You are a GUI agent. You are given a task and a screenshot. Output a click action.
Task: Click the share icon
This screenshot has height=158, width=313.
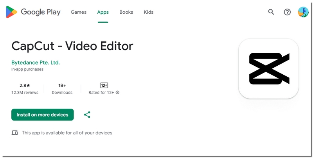pyautogui.click(x=87, y=115)
